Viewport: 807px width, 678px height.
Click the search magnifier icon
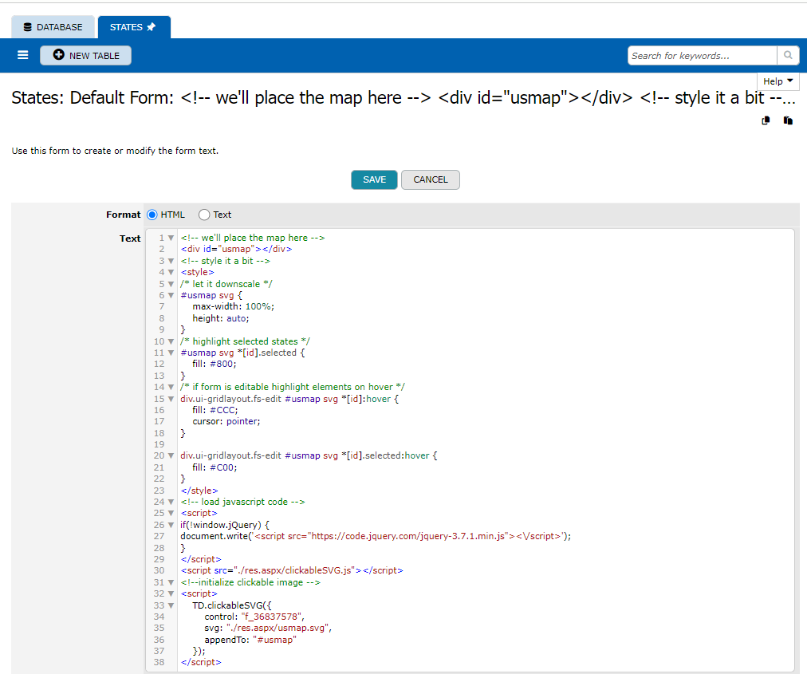[x=788, y=56]
